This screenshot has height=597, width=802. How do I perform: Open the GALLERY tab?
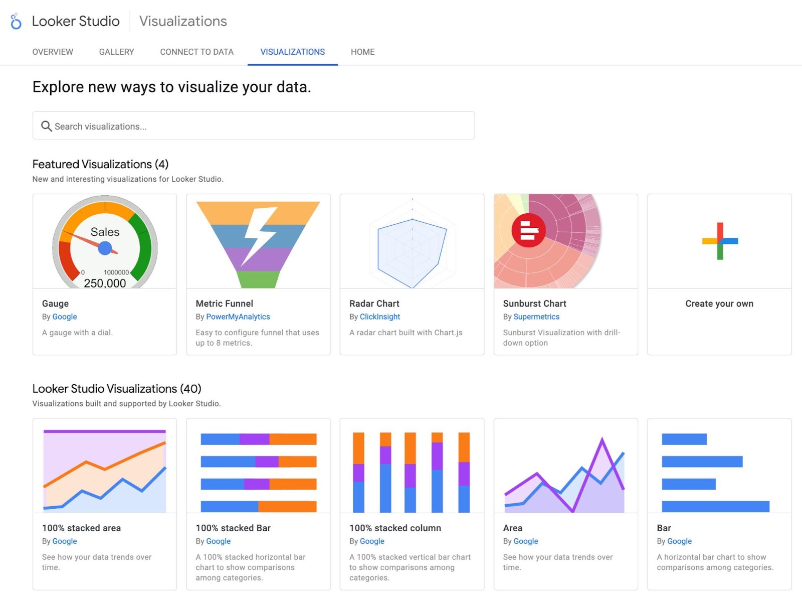click(x=116, y=52)
